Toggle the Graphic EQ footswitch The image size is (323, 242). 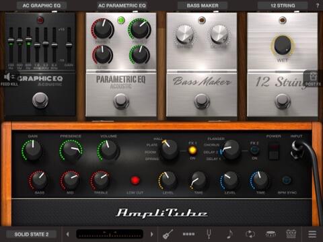tap(40, 100)
